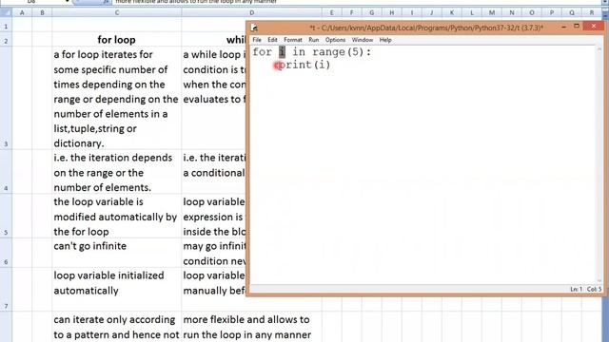Click the 'Ln: 1' status bar entry
Screen dimensions: 609x342
click(x=576, y=289)
